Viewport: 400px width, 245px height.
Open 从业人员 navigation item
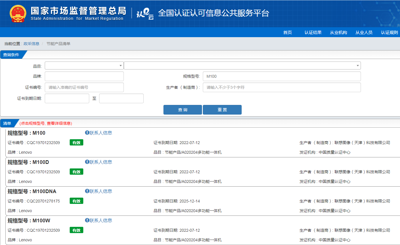tap(364, 32)
